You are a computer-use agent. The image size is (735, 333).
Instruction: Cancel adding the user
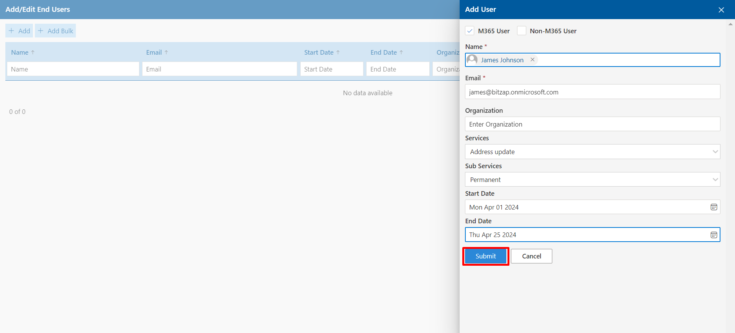coord(531,256)
